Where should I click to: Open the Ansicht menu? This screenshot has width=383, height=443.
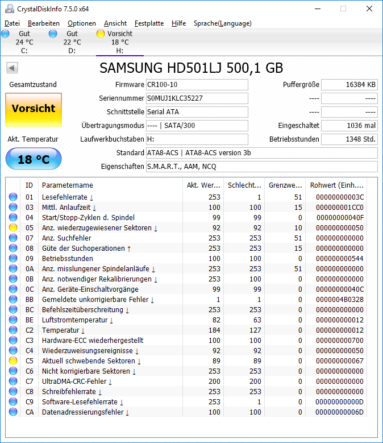(115, 23)
